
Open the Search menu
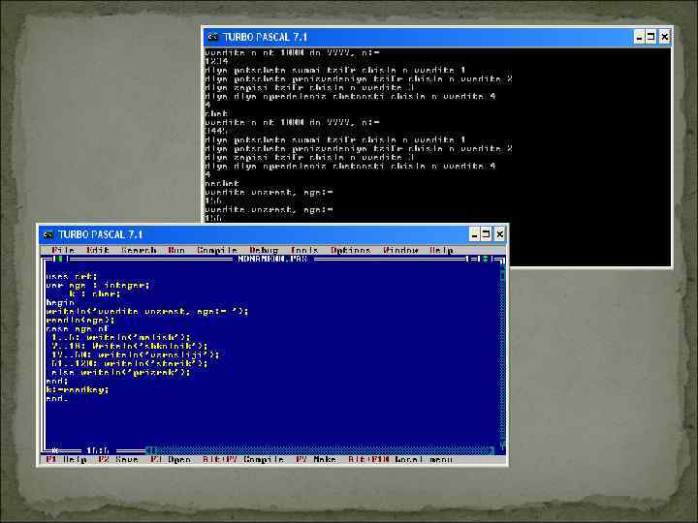[139, 250]
